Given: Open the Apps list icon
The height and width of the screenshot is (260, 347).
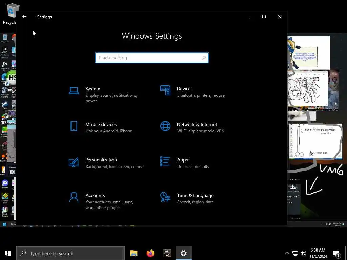Looking at the screenshot, I should (x=165, y=161).
